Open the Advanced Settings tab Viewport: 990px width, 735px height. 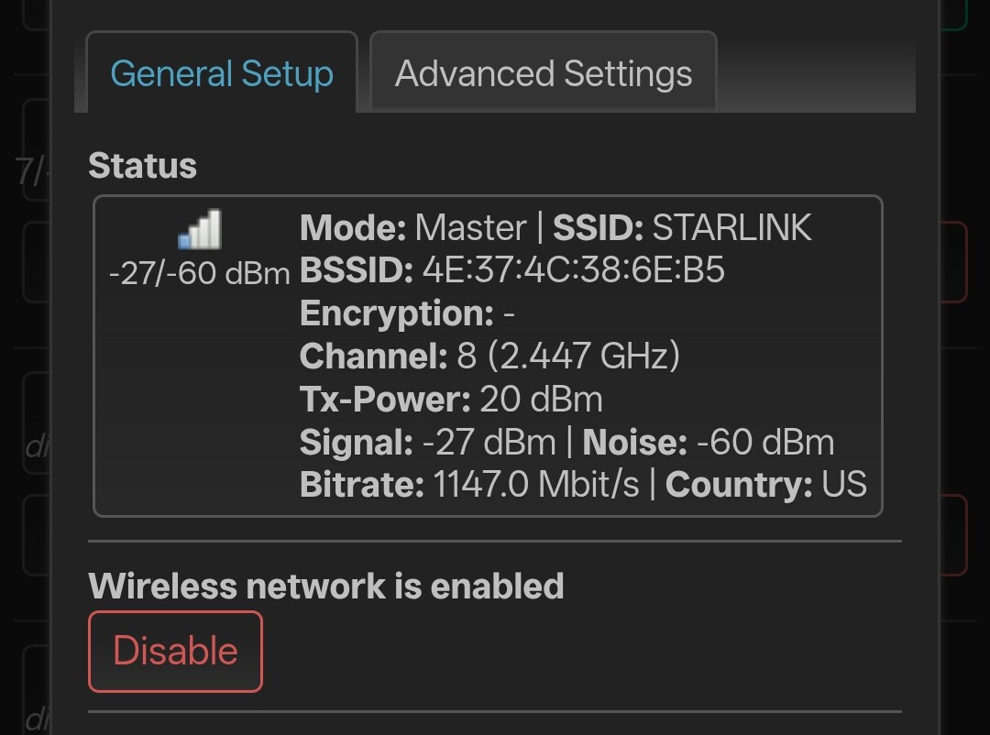tap(544, 72)
